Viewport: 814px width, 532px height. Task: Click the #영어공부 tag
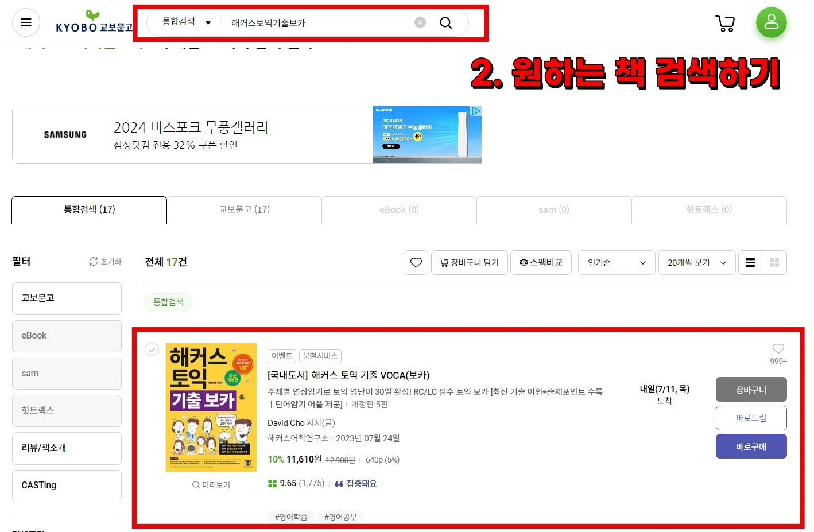point(340,517)
